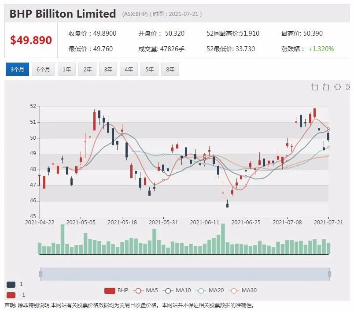Click the left handle of the zoom slider
The width and height of the screenshot is (354, 312).
tap(41, 274)
